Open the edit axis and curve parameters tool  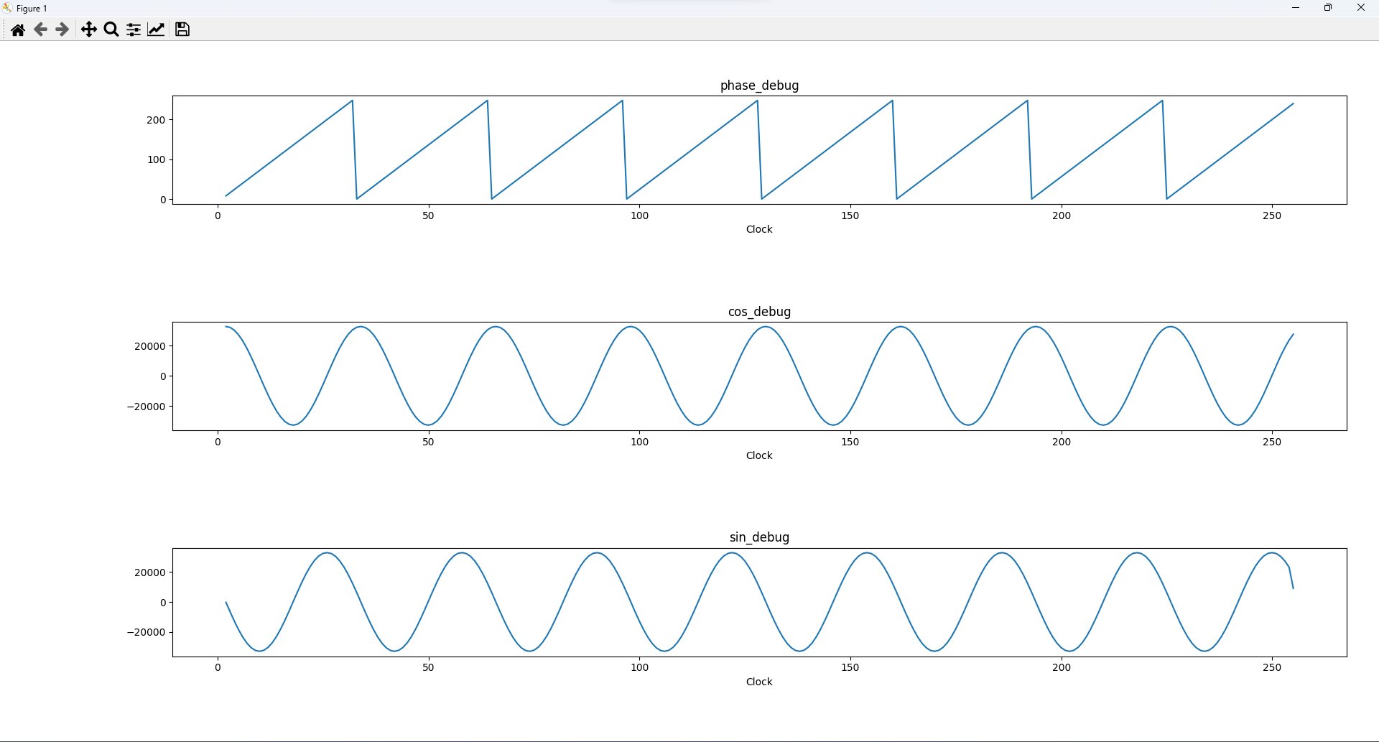[156, 29]
